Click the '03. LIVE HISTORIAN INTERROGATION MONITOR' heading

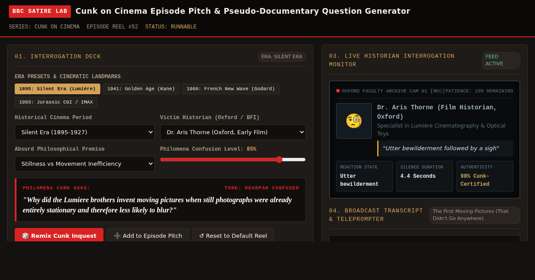point(392,60)
